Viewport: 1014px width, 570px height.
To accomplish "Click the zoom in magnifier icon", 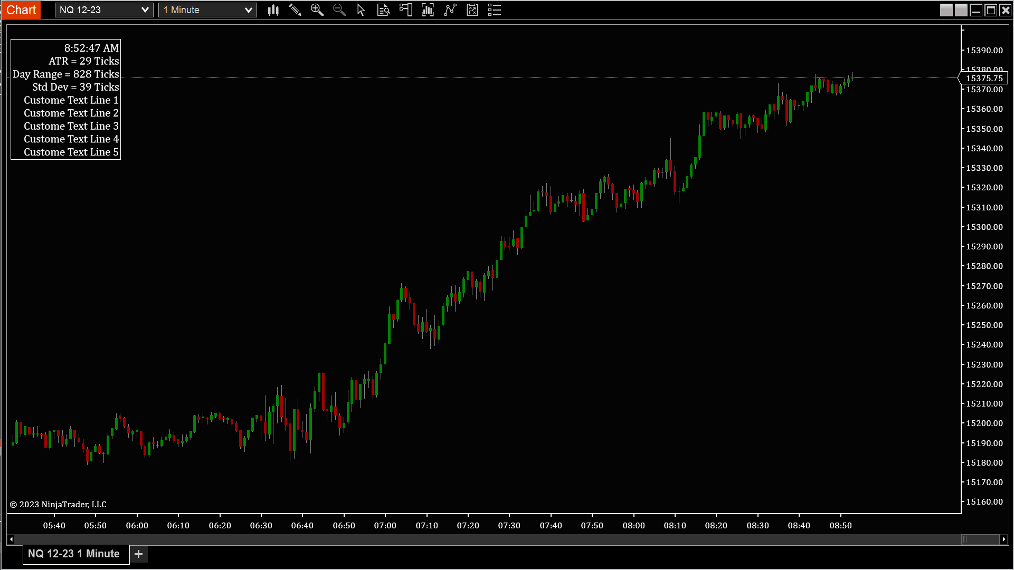I will click(x=317, y=10).
